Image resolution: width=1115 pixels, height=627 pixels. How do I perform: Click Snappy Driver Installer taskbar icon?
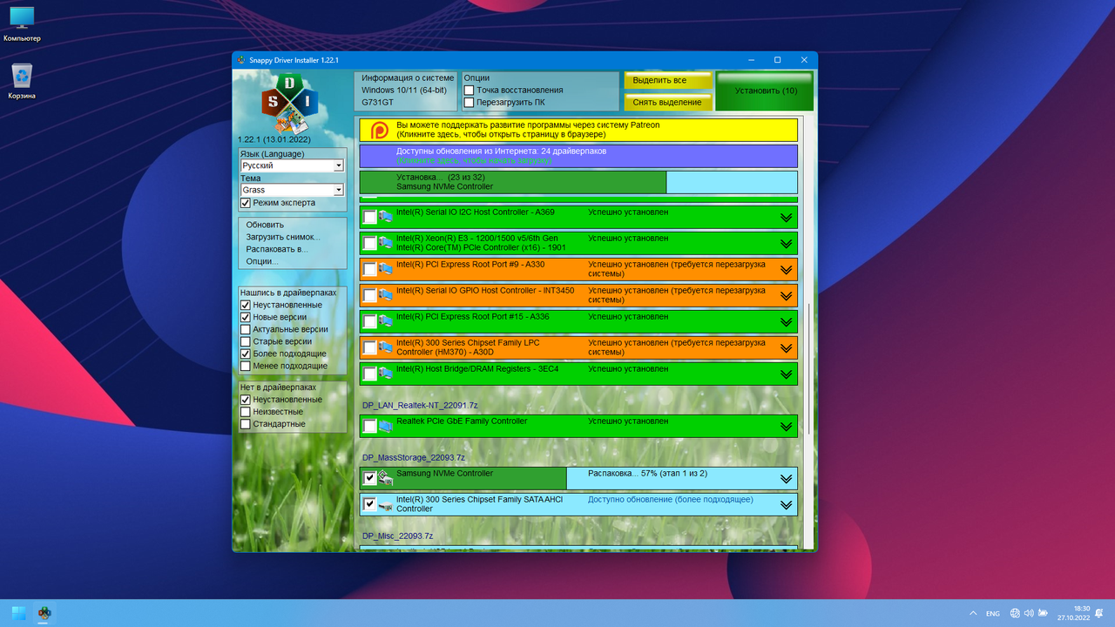[x=44, y=613]
